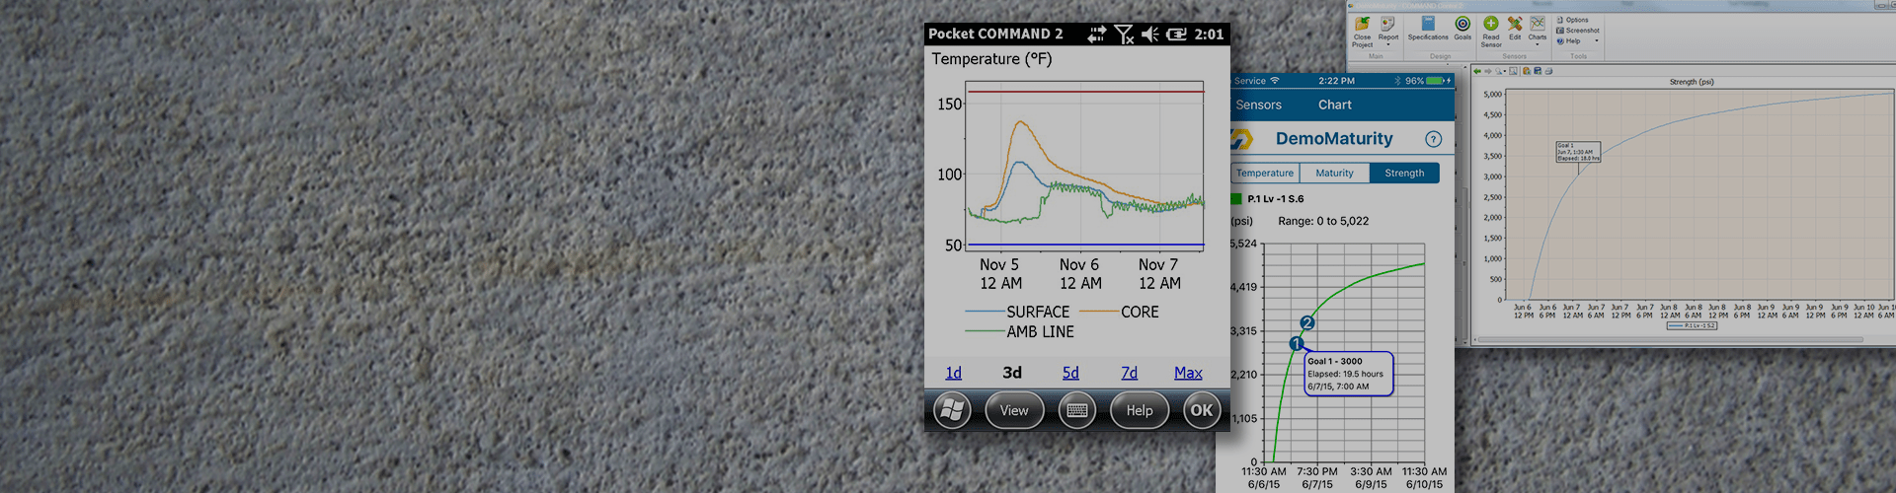Viewport: 1896px width, 493px height.
Task: Click the forward arrow in chart toolbar
Action: [x=1488, y=71]
